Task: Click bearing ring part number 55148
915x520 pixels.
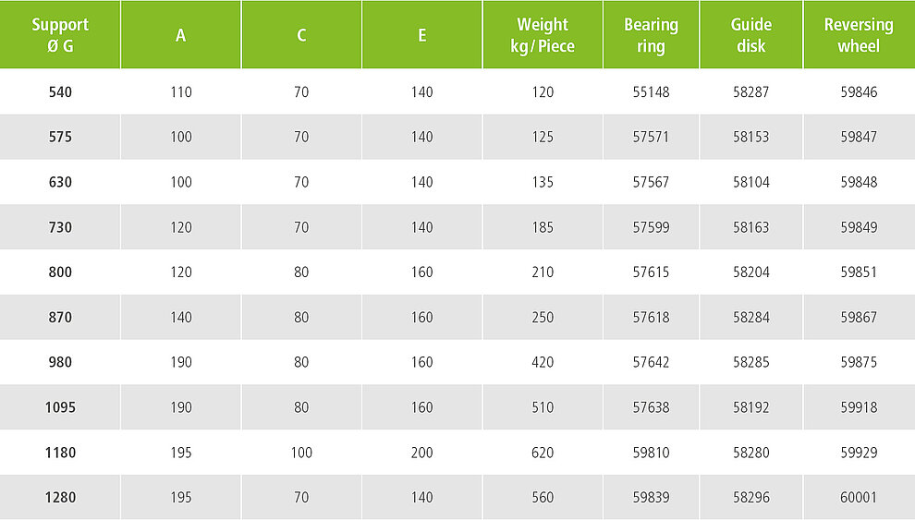Action: [651, 92]
